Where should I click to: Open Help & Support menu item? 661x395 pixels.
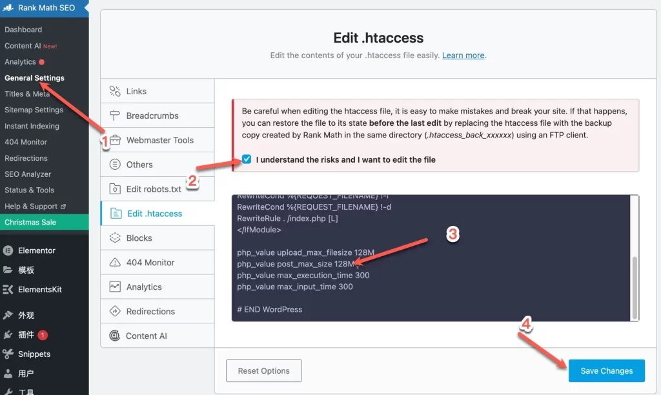pyautogui.click(x=31, y=206)
